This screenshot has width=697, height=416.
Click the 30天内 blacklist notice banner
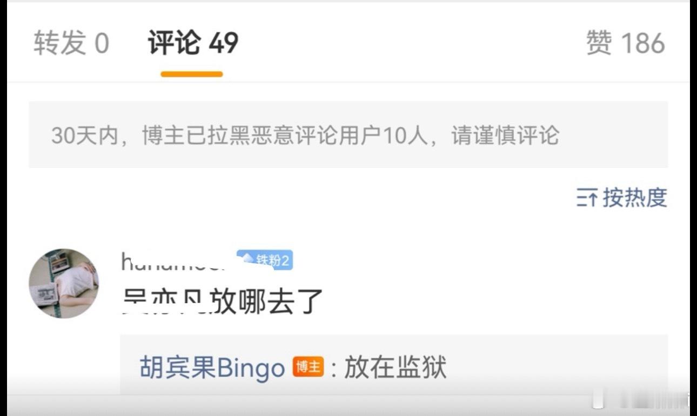[348, 134]
